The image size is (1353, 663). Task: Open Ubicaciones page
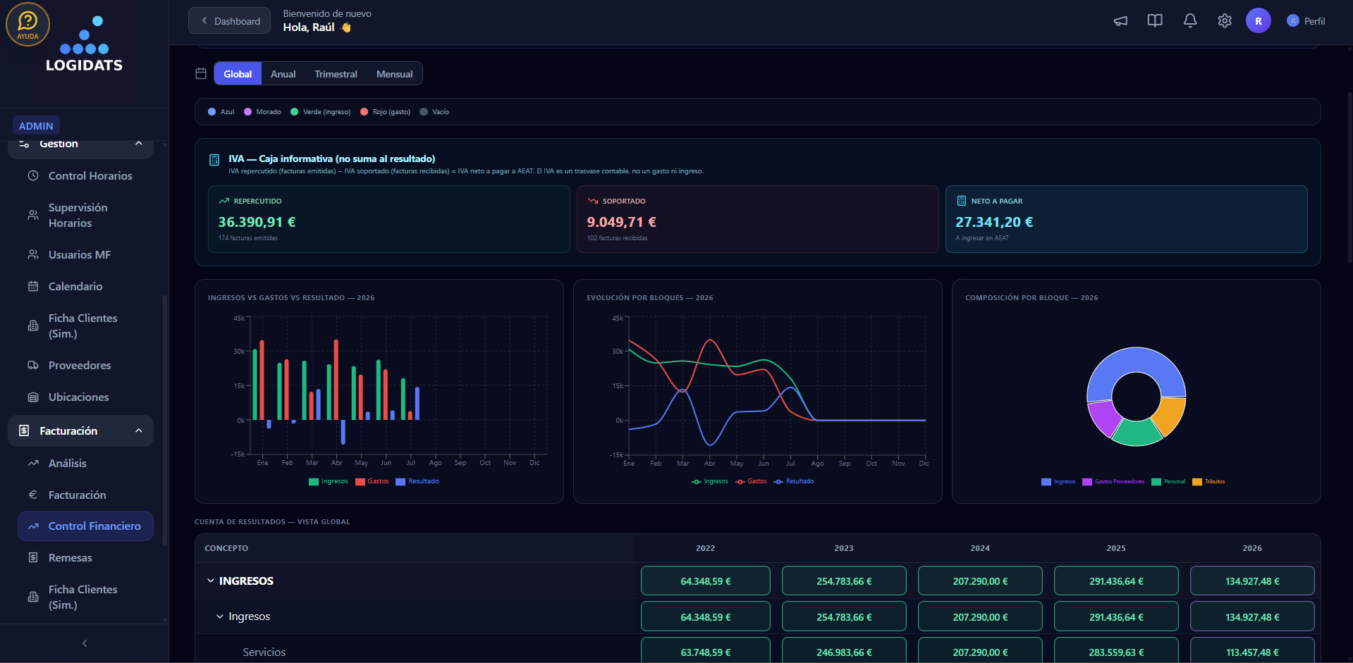(x=85, y=397)
